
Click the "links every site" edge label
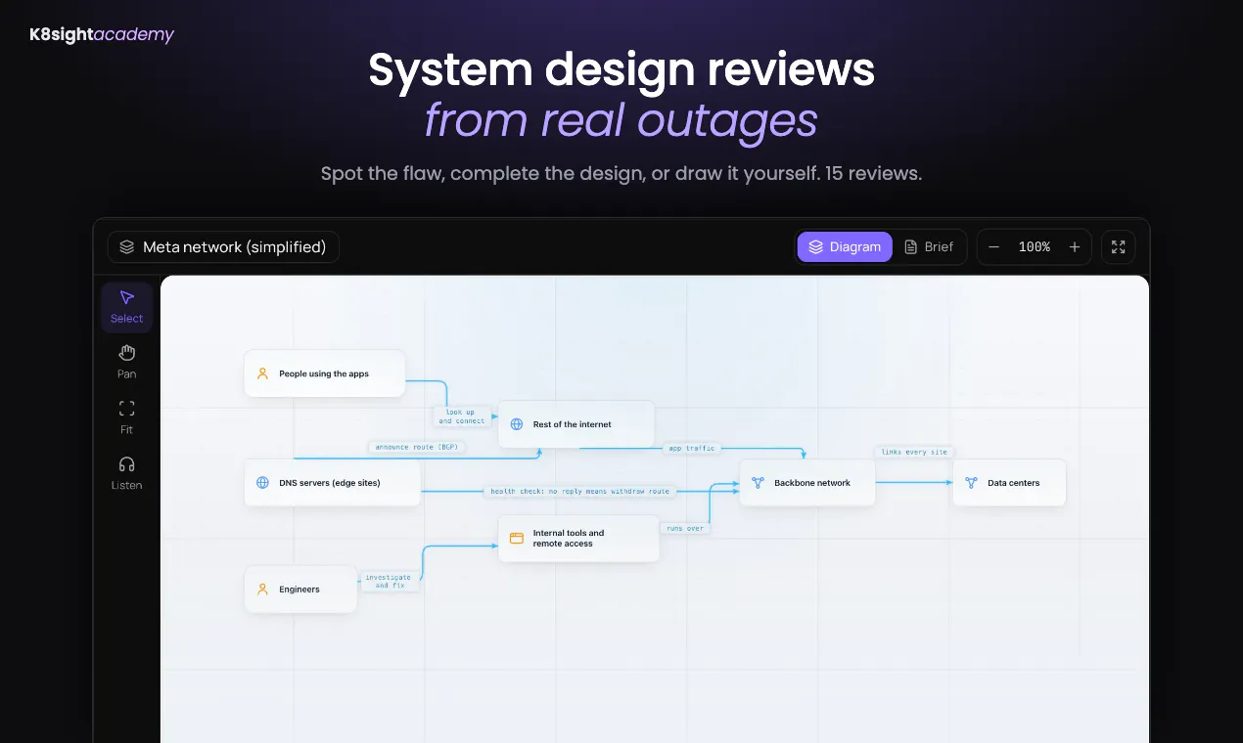pos(914,452)
